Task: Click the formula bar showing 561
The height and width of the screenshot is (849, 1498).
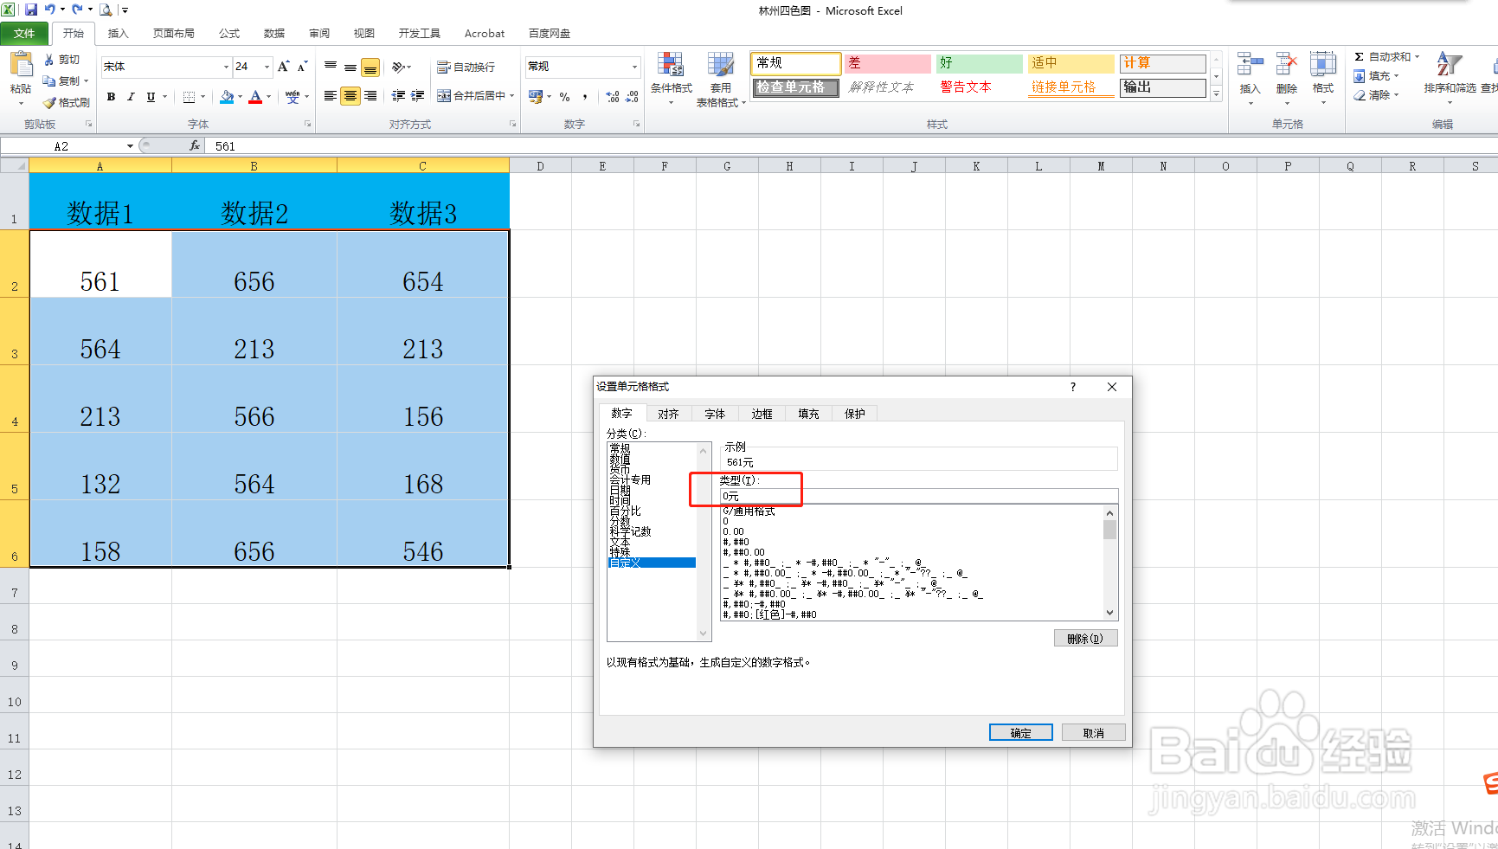Action: click(852, 145)
